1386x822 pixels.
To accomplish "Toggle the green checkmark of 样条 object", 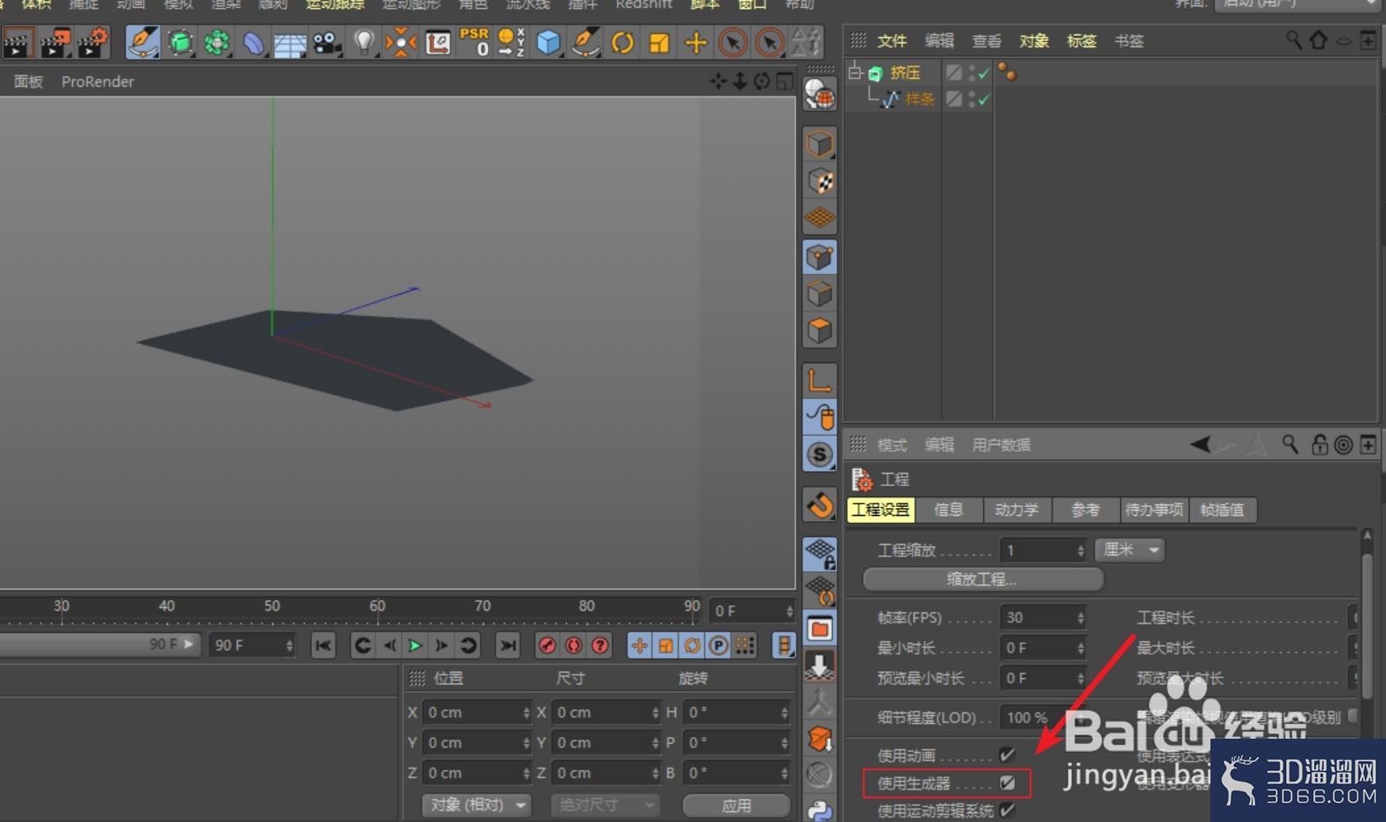I will [984, 99].
